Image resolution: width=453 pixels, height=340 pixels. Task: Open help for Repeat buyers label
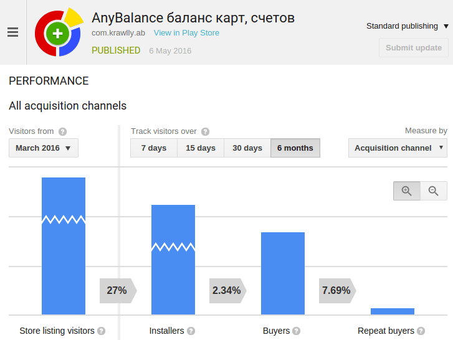[421, 331]
